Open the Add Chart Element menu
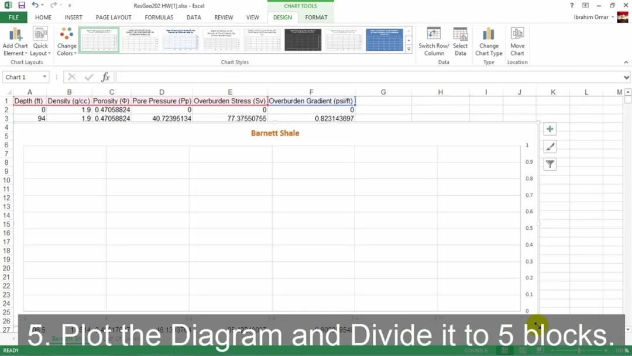632x356 pixels. (15, 42)
